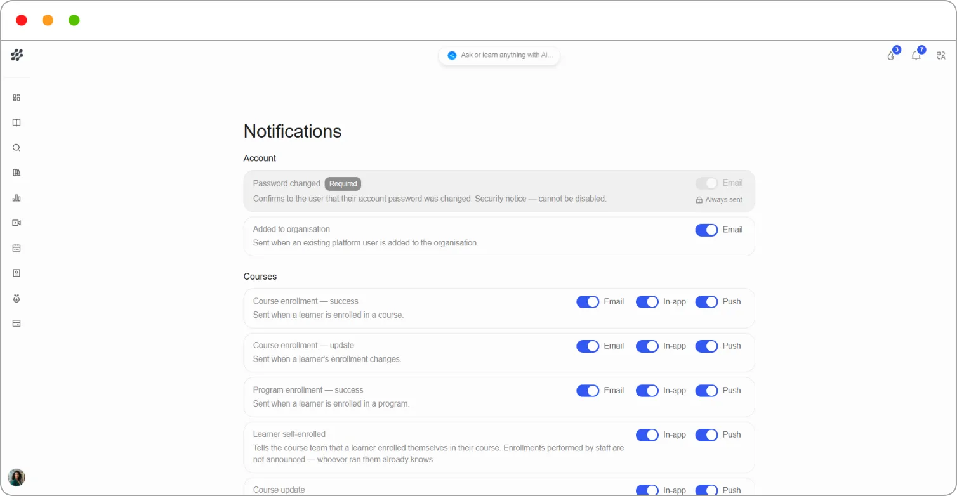
Task: Click the language translate icon
Action: 941,55
